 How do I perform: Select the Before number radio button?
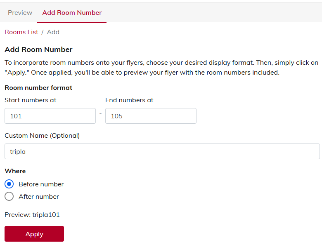[x=9, y=184]
